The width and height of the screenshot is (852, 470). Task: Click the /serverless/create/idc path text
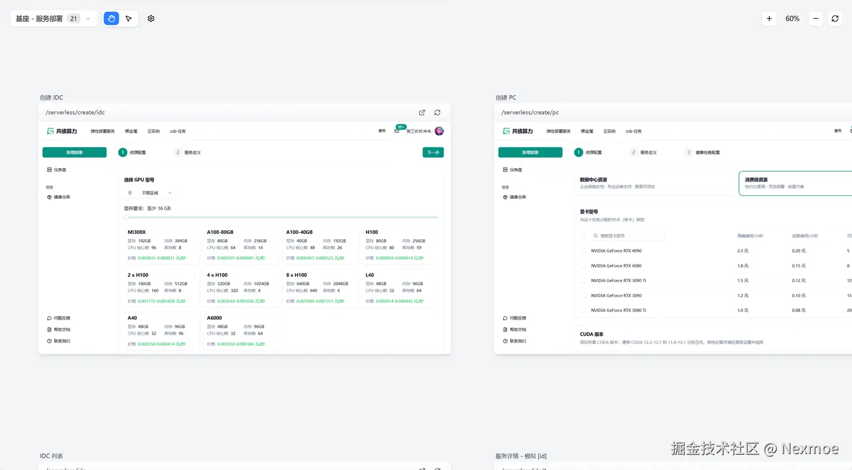75,112
